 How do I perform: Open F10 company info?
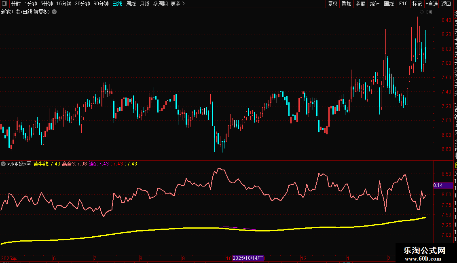point(403,4)
